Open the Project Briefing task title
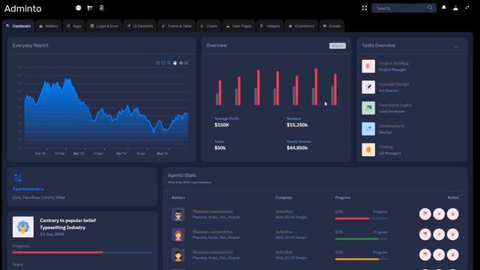 pos(394,63)
